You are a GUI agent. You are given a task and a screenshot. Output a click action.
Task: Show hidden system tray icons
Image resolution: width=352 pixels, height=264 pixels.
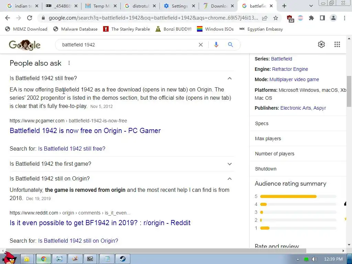[x=298, y=259]
